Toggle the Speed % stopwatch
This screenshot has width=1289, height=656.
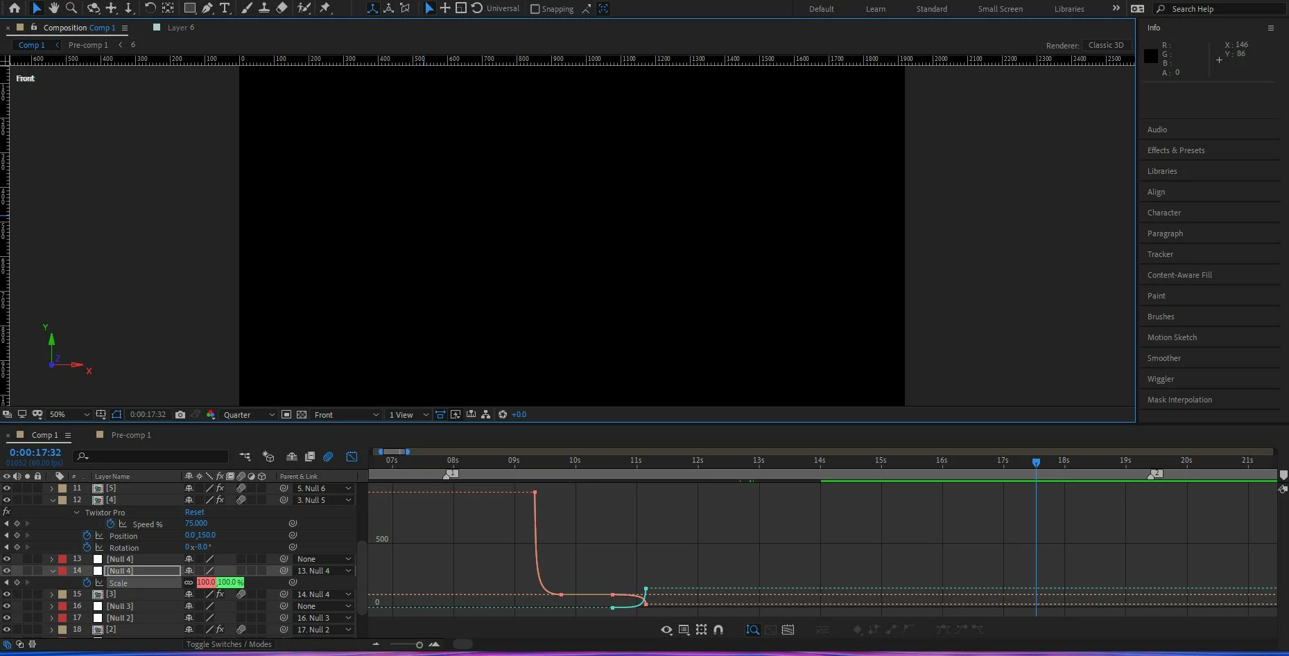pyautogui.click(x=110, y=524)
